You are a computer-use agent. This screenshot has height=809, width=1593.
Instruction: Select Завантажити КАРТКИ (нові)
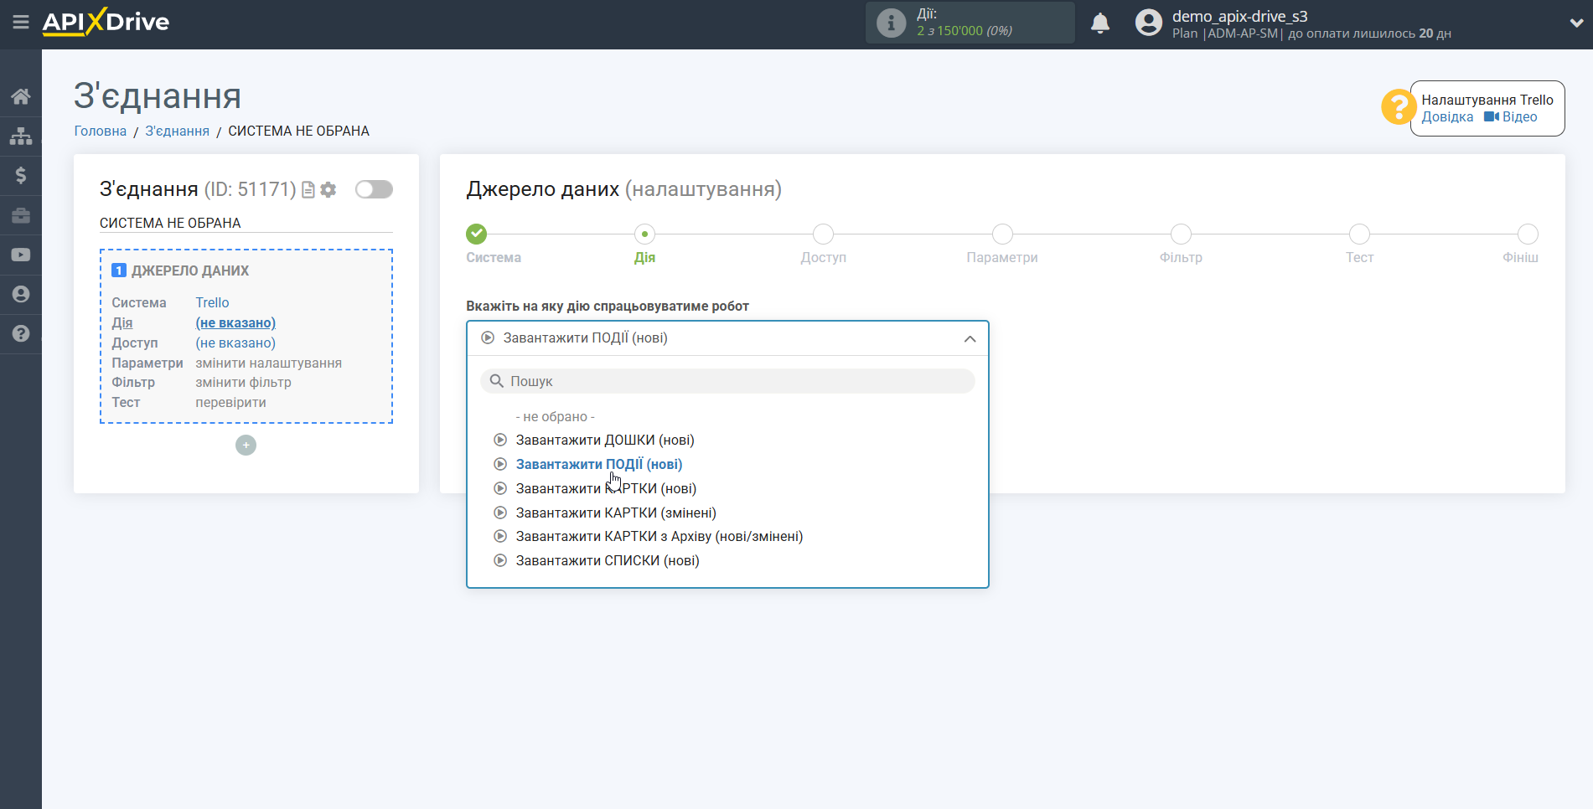(605, 488)
